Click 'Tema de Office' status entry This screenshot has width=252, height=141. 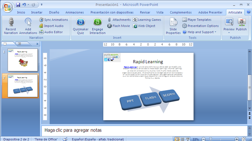(46, 139)
